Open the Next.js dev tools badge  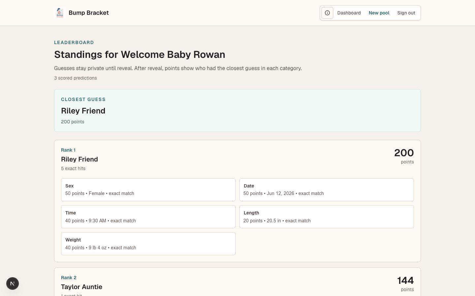pyautogui.click(x=13, y=284)
